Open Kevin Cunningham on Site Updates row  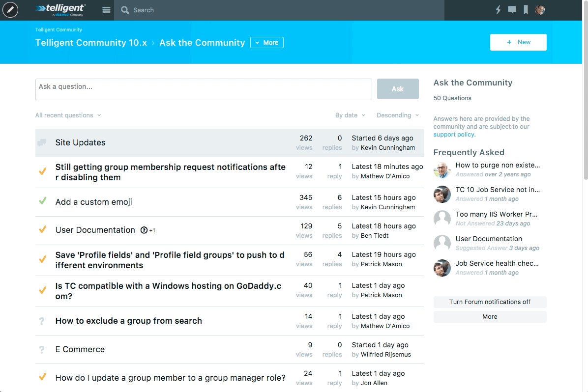point(388,148)
